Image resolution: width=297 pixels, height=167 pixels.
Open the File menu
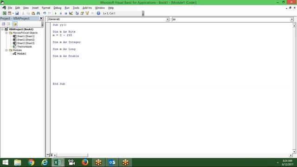tap(10, 8)
